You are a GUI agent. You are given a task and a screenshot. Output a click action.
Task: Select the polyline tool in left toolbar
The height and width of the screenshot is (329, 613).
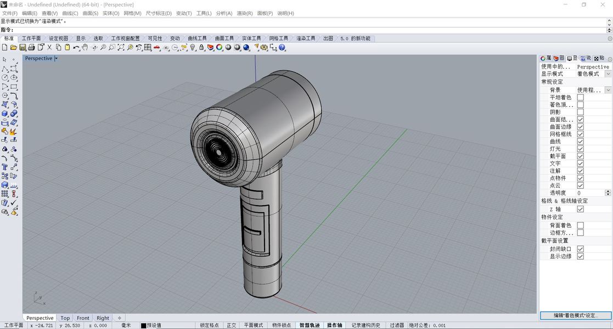pos(5,69)
